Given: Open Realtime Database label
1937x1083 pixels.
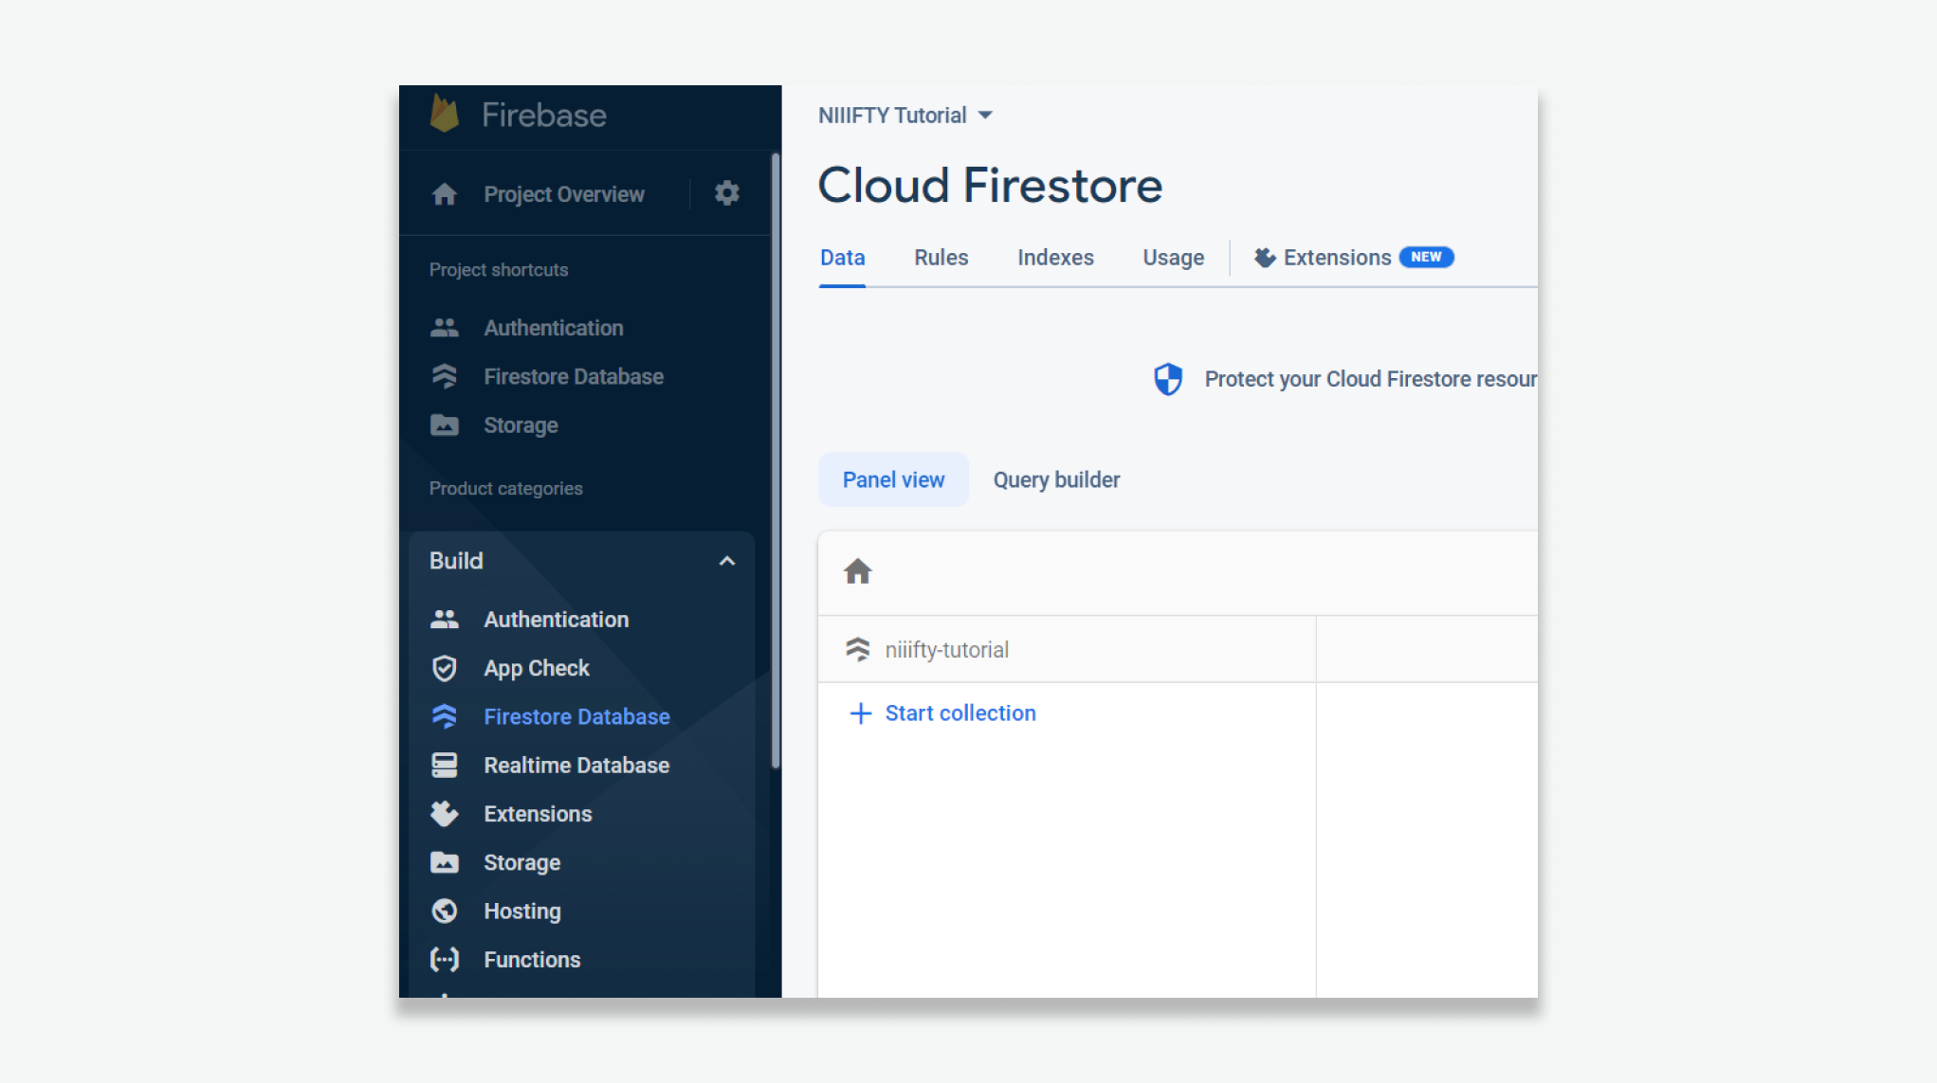Looking at the screenshot, I should tap(577, 765).
